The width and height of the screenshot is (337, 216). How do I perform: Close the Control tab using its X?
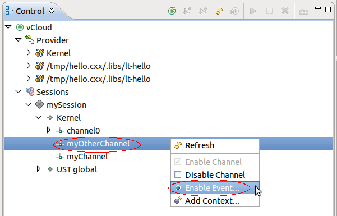coord(52,11)
